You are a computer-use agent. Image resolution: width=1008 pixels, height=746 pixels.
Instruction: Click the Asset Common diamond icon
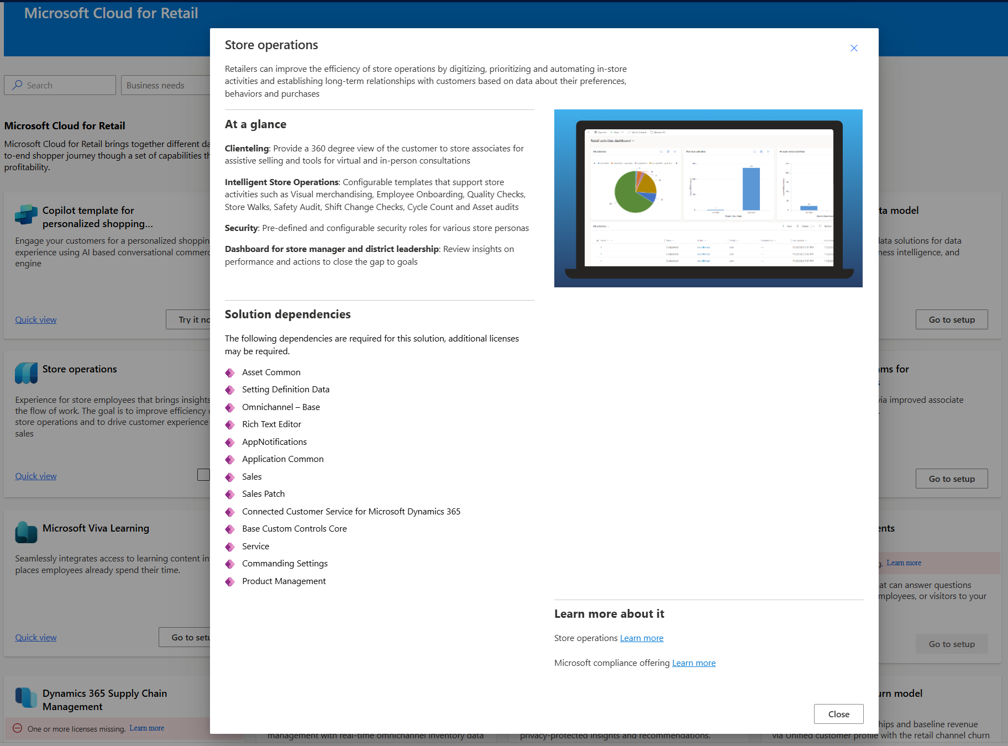coord(230,373)
